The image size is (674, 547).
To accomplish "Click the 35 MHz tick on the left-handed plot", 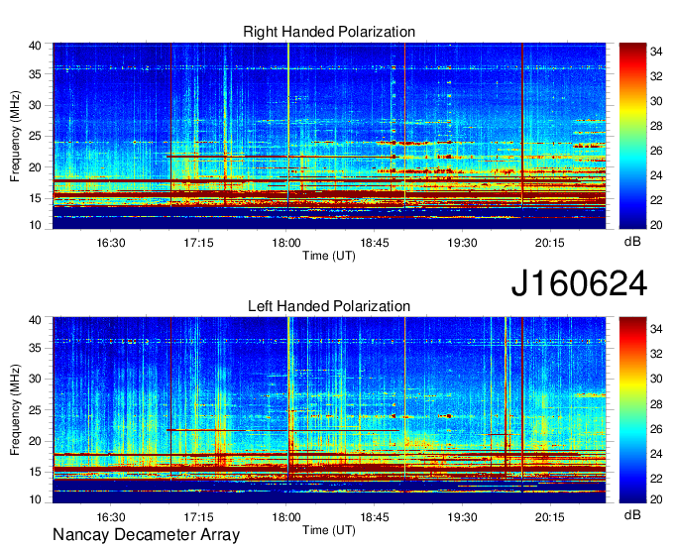I will (x=36, y=348).
